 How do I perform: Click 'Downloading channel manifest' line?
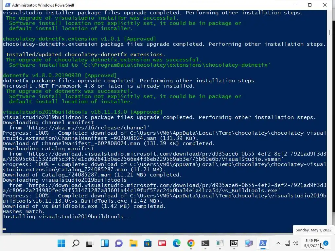(x=48, y=123)
